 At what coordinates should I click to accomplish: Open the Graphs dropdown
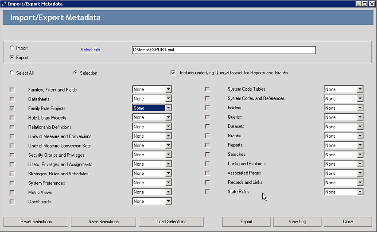click(344, 136)
